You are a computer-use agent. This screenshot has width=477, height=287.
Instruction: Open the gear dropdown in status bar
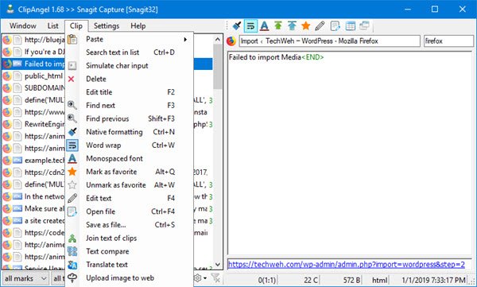point(200,278)
